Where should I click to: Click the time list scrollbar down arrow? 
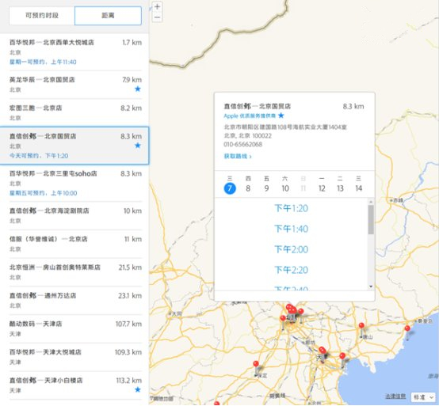pyautogui.click(x=371, y=286)
